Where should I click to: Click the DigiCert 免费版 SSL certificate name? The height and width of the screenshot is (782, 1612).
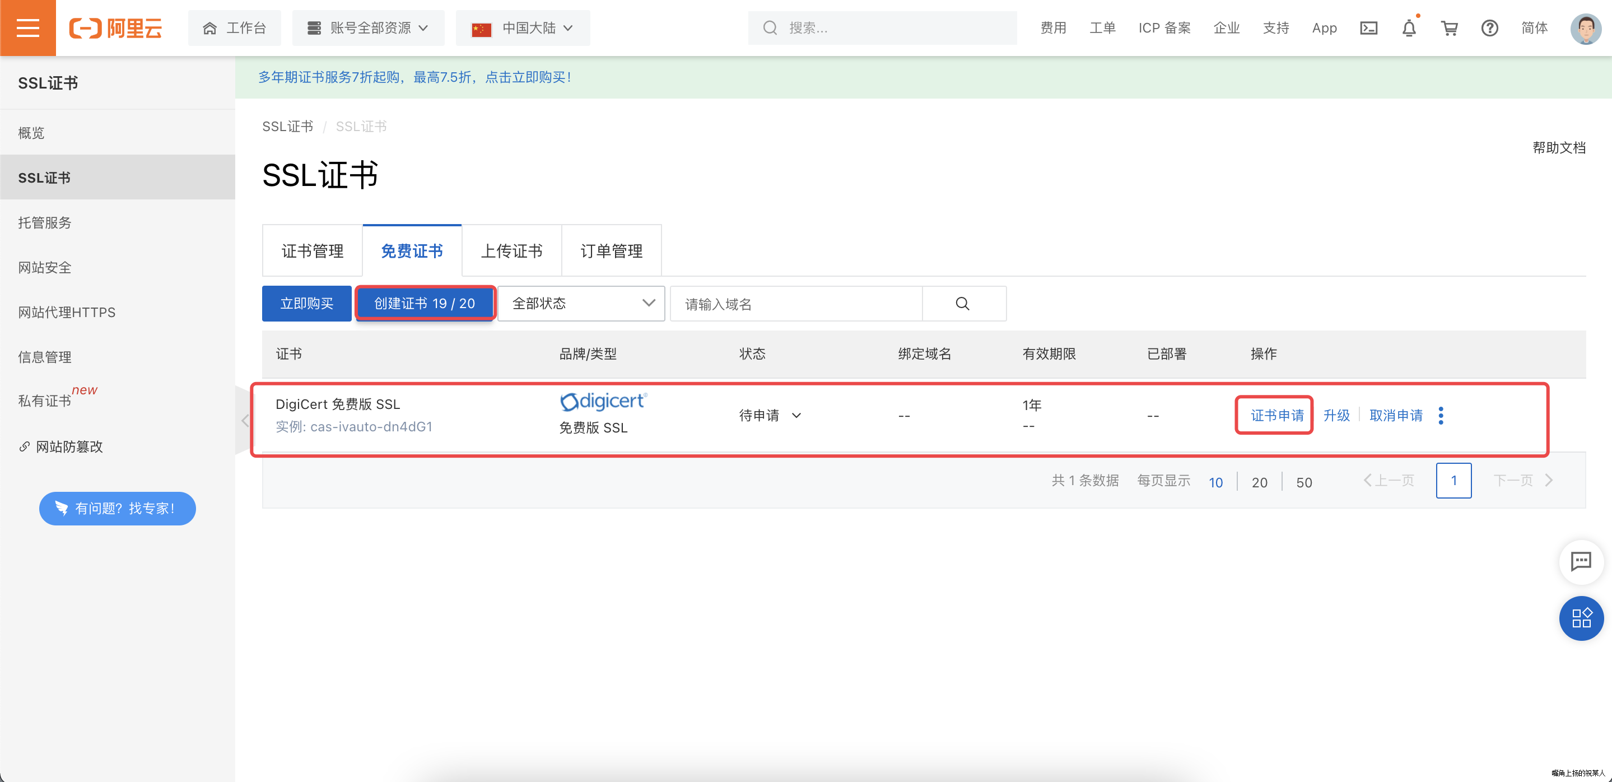(x=337, y=404)
